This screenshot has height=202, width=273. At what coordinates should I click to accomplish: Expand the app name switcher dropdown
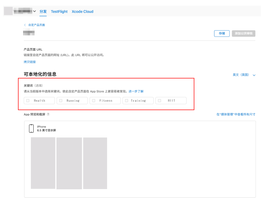point(34,11)
